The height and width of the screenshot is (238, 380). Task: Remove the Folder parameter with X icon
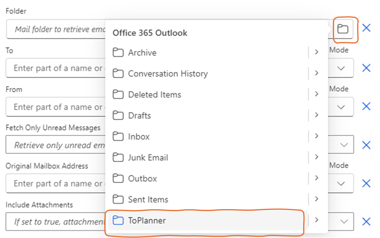pos(367,28)
